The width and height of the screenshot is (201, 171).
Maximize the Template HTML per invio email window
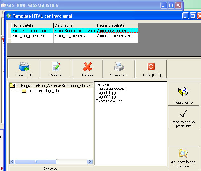point(193,16)
